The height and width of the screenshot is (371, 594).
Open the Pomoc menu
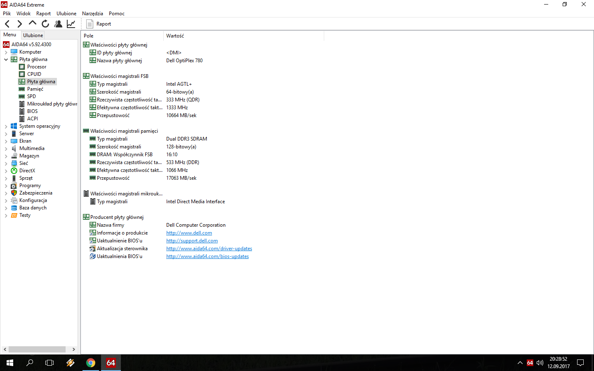[x=117, y=14]
